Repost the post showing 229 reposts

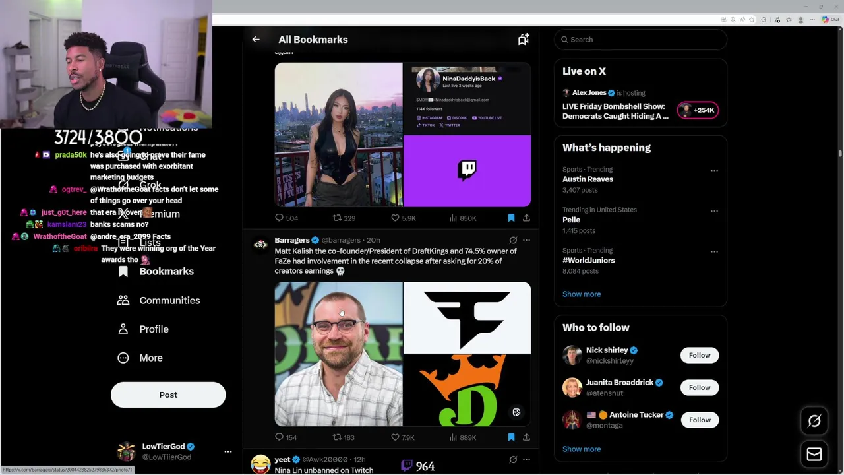(x=344, y=218)
